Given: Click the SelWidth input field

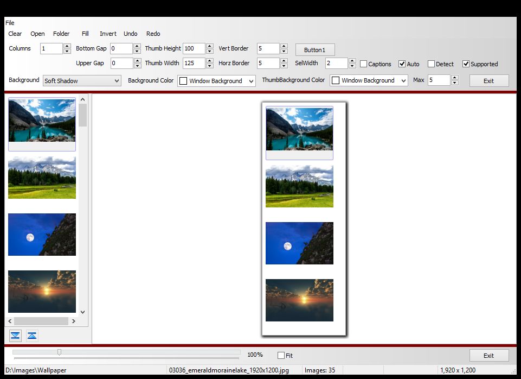Looking at the screenshot, I should pyautogui.click(x=337, y=63).
